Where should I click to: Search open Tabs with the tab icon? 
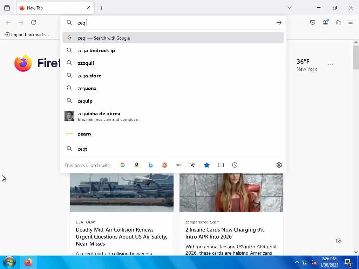221,165
